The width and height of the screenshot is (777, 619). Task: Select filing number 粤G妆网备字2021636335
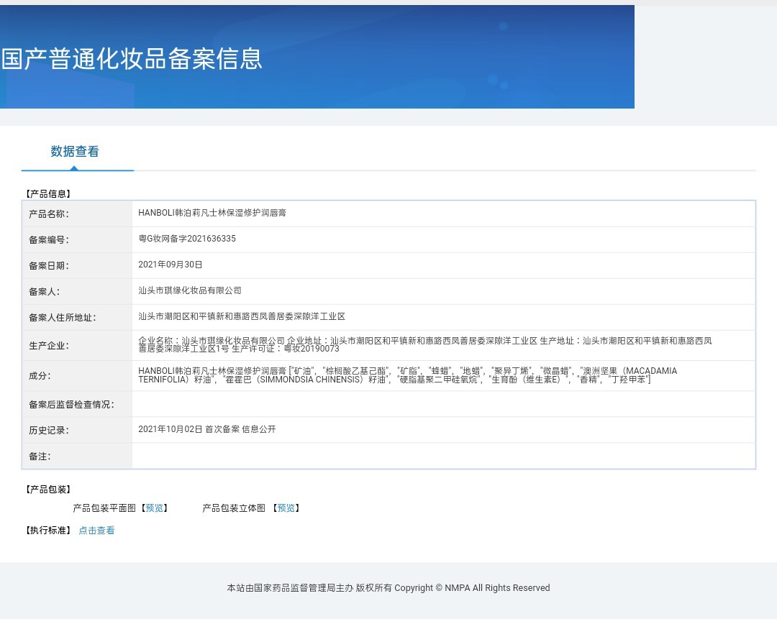(187, 239)
